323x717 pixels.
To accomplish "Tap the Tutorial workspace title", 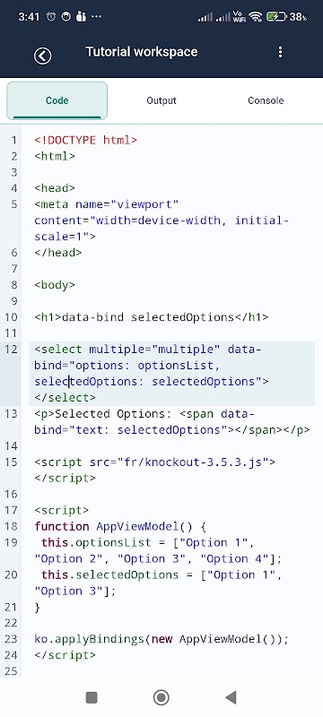I will [142, 52].
